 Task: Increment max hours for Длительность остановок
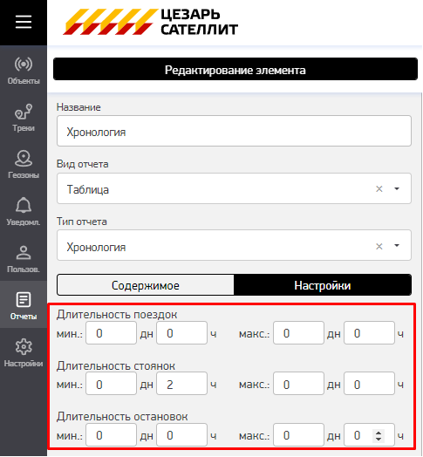tap(379, 433)
